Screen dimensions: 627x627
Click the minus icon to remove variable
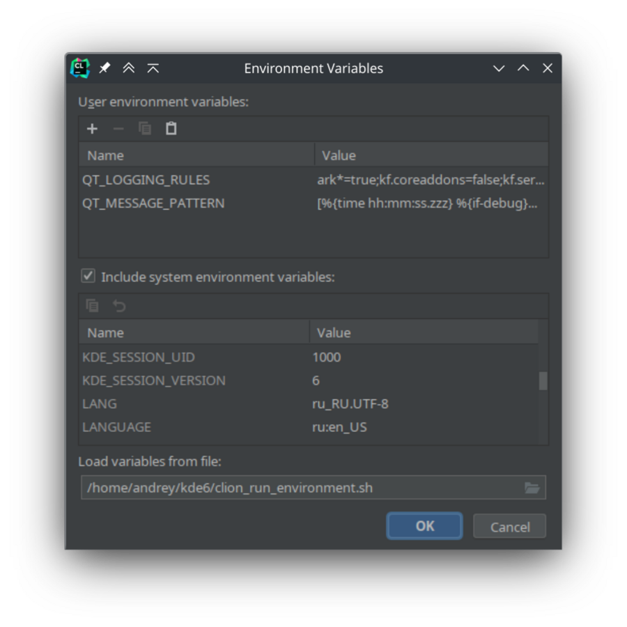point(118,129)
